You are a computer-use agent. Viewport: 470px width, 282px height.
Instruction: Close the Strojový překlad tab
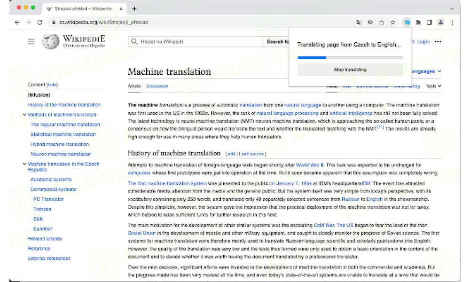pos(121,8)
